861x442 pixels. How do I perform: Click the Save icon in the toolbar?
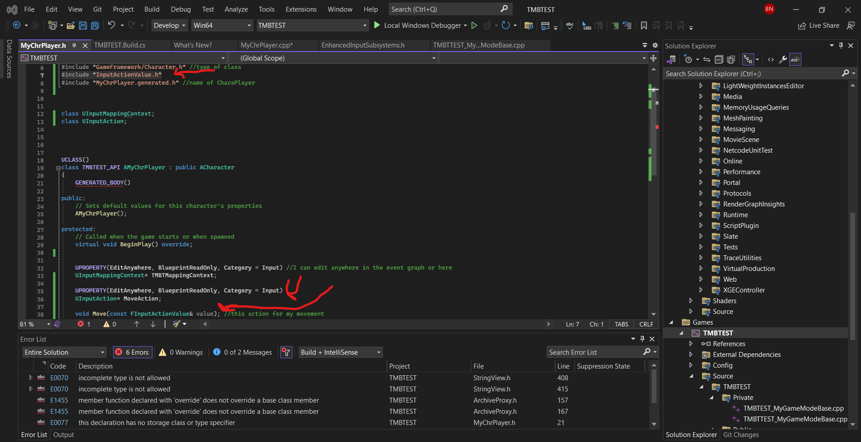coord(83,26)
